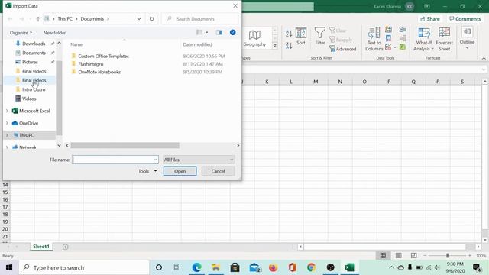Switch to Page Layout view in Excel

(x=399, y=256)
